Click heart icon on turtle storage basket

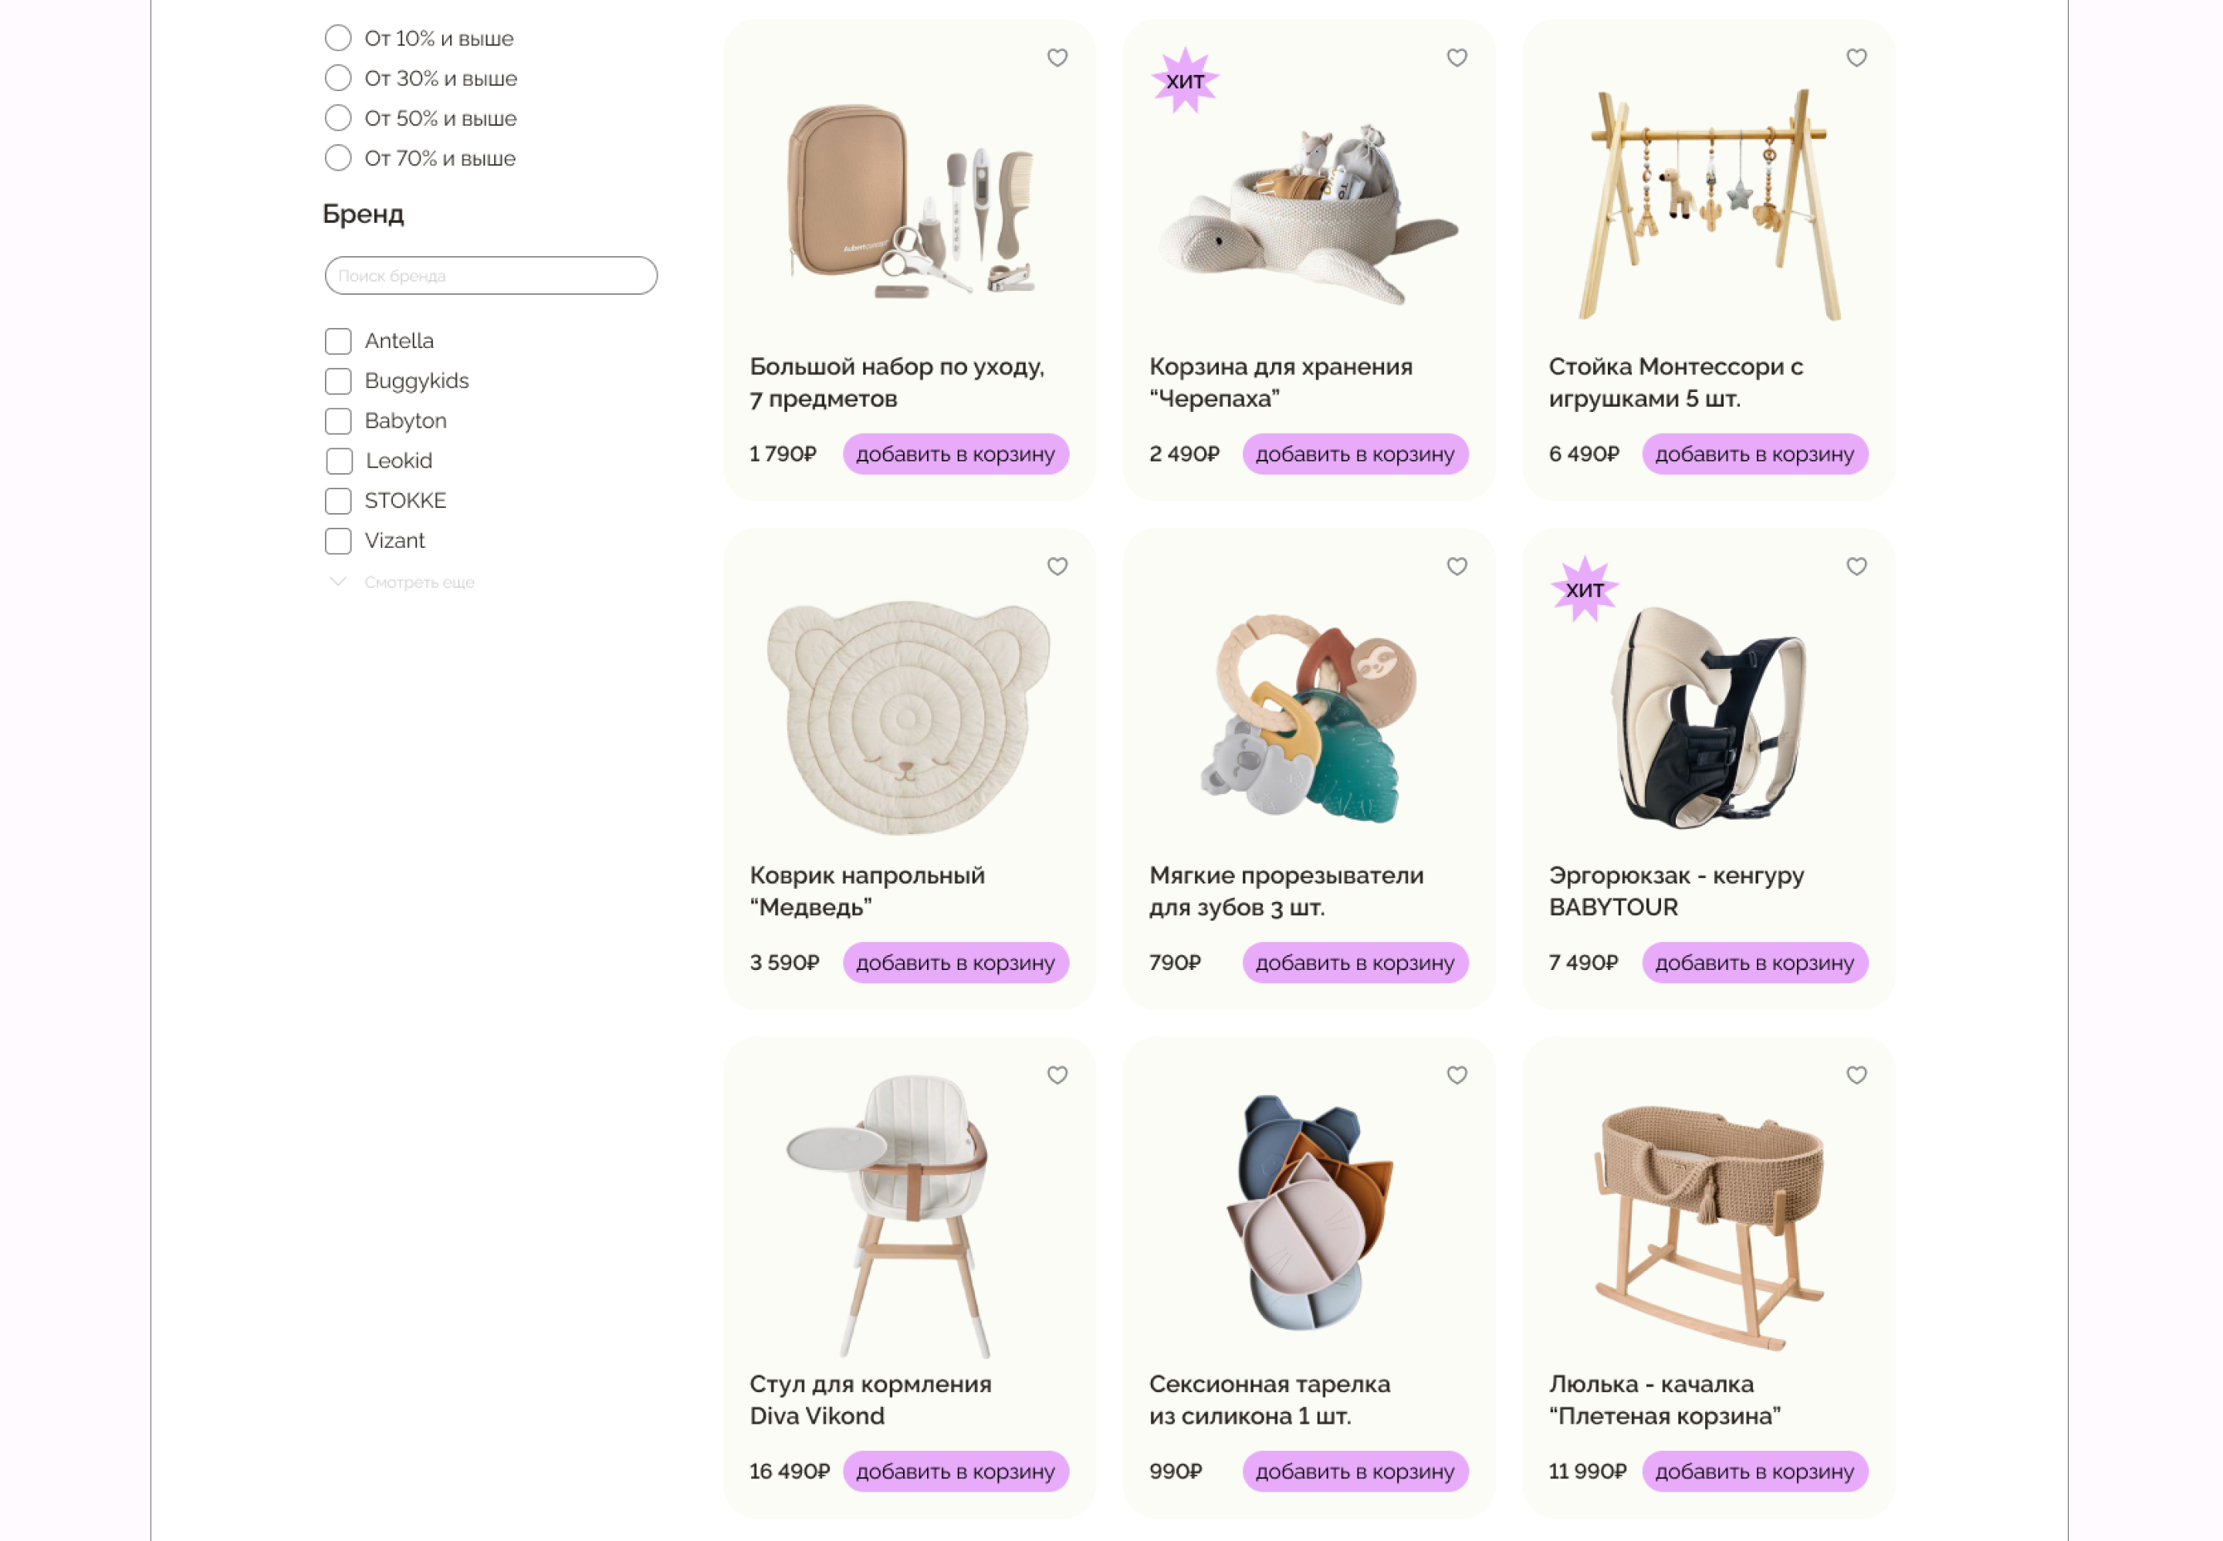(1457, 58)
